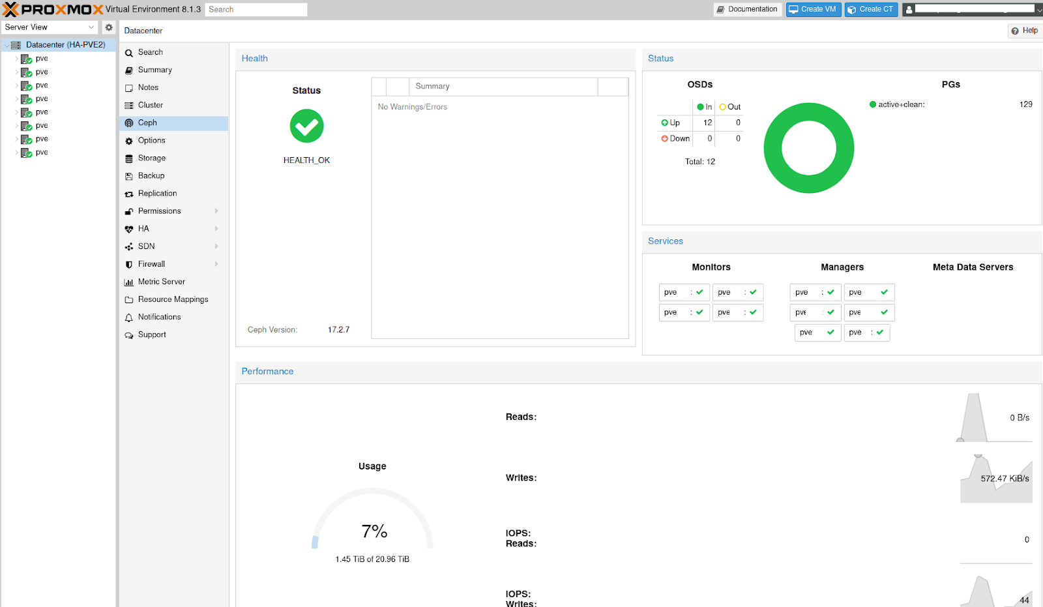Viewport: 1043px width, 607px height.
Task: Click the Create VM button
Action: 813,9
